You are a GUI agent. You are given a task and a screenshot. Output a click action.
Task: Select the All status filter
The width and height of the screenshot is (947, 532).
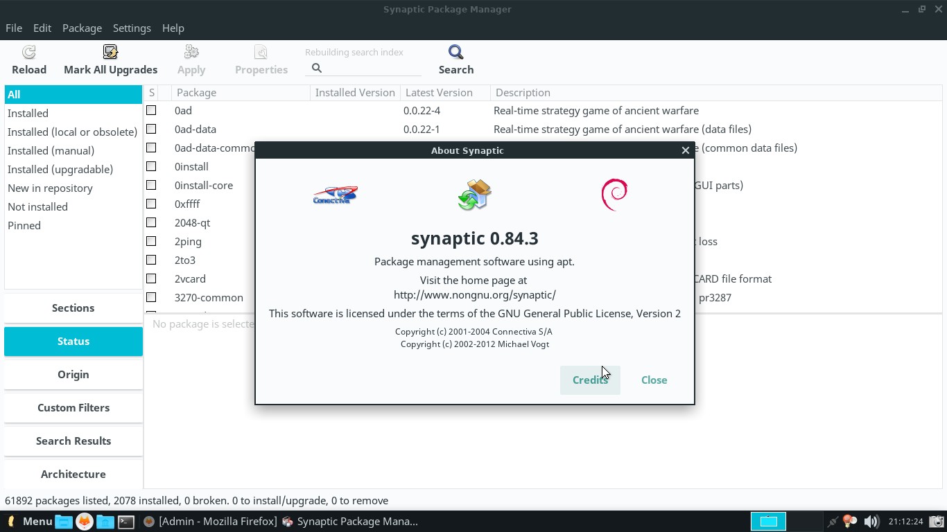tap(73, 95)
